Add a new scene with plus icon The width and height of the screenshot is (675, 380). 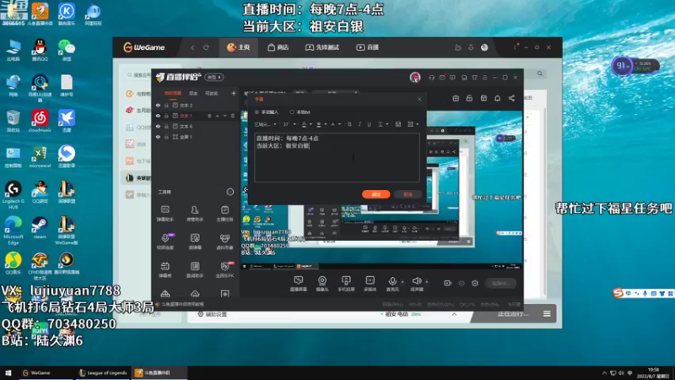pyautogui.click(x=234, y=93)
